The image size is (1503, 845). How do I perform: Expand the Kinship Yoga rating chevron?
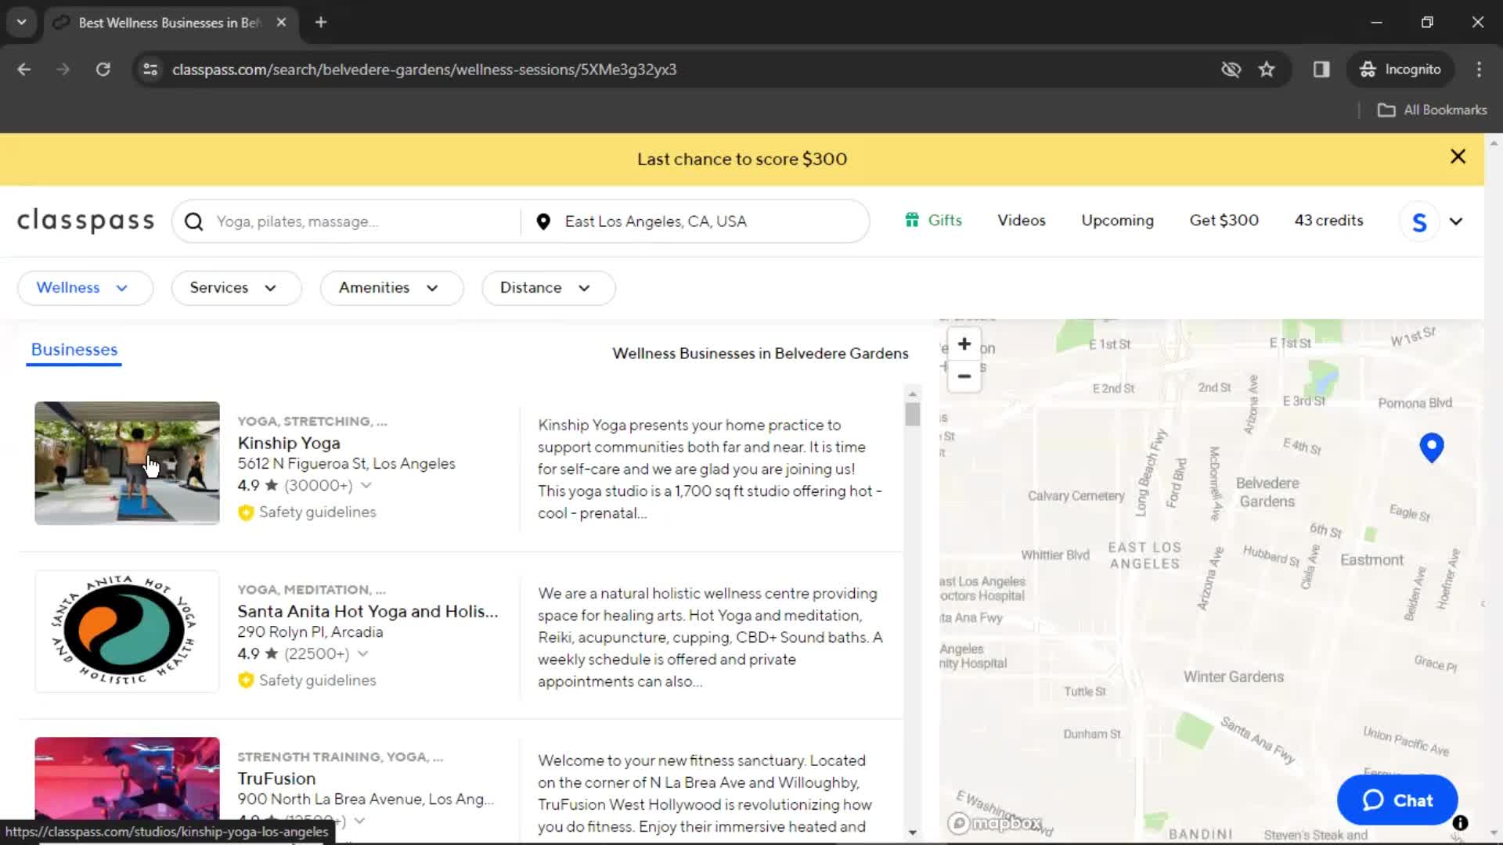pos(366,486)
